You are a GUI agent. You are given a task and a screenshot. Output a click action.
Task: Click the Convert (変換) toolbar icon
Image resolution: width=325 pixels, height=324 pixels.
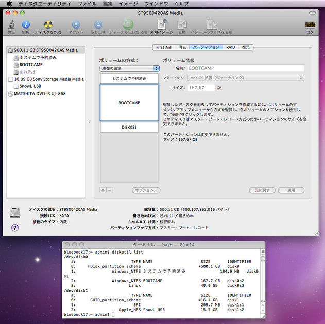[182, 24]
